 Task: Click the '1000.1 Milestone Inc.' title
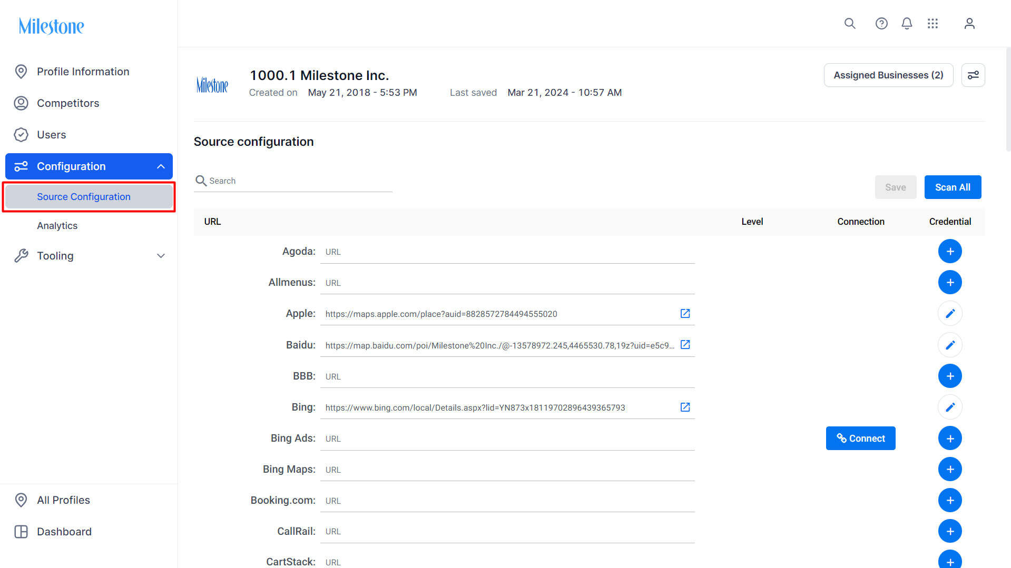coord(319,75)
